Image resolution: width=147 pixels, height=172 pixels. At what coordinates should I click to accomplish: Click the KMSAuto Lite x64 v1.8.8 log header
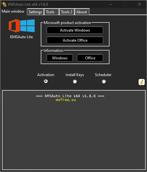tap(70, 96)
